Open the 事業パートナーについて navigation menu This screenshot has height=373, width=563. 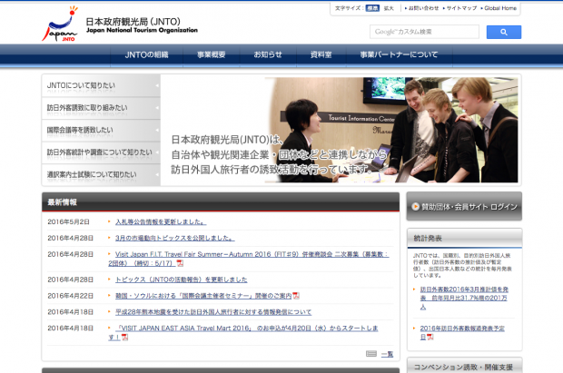(x=398, y=54)
